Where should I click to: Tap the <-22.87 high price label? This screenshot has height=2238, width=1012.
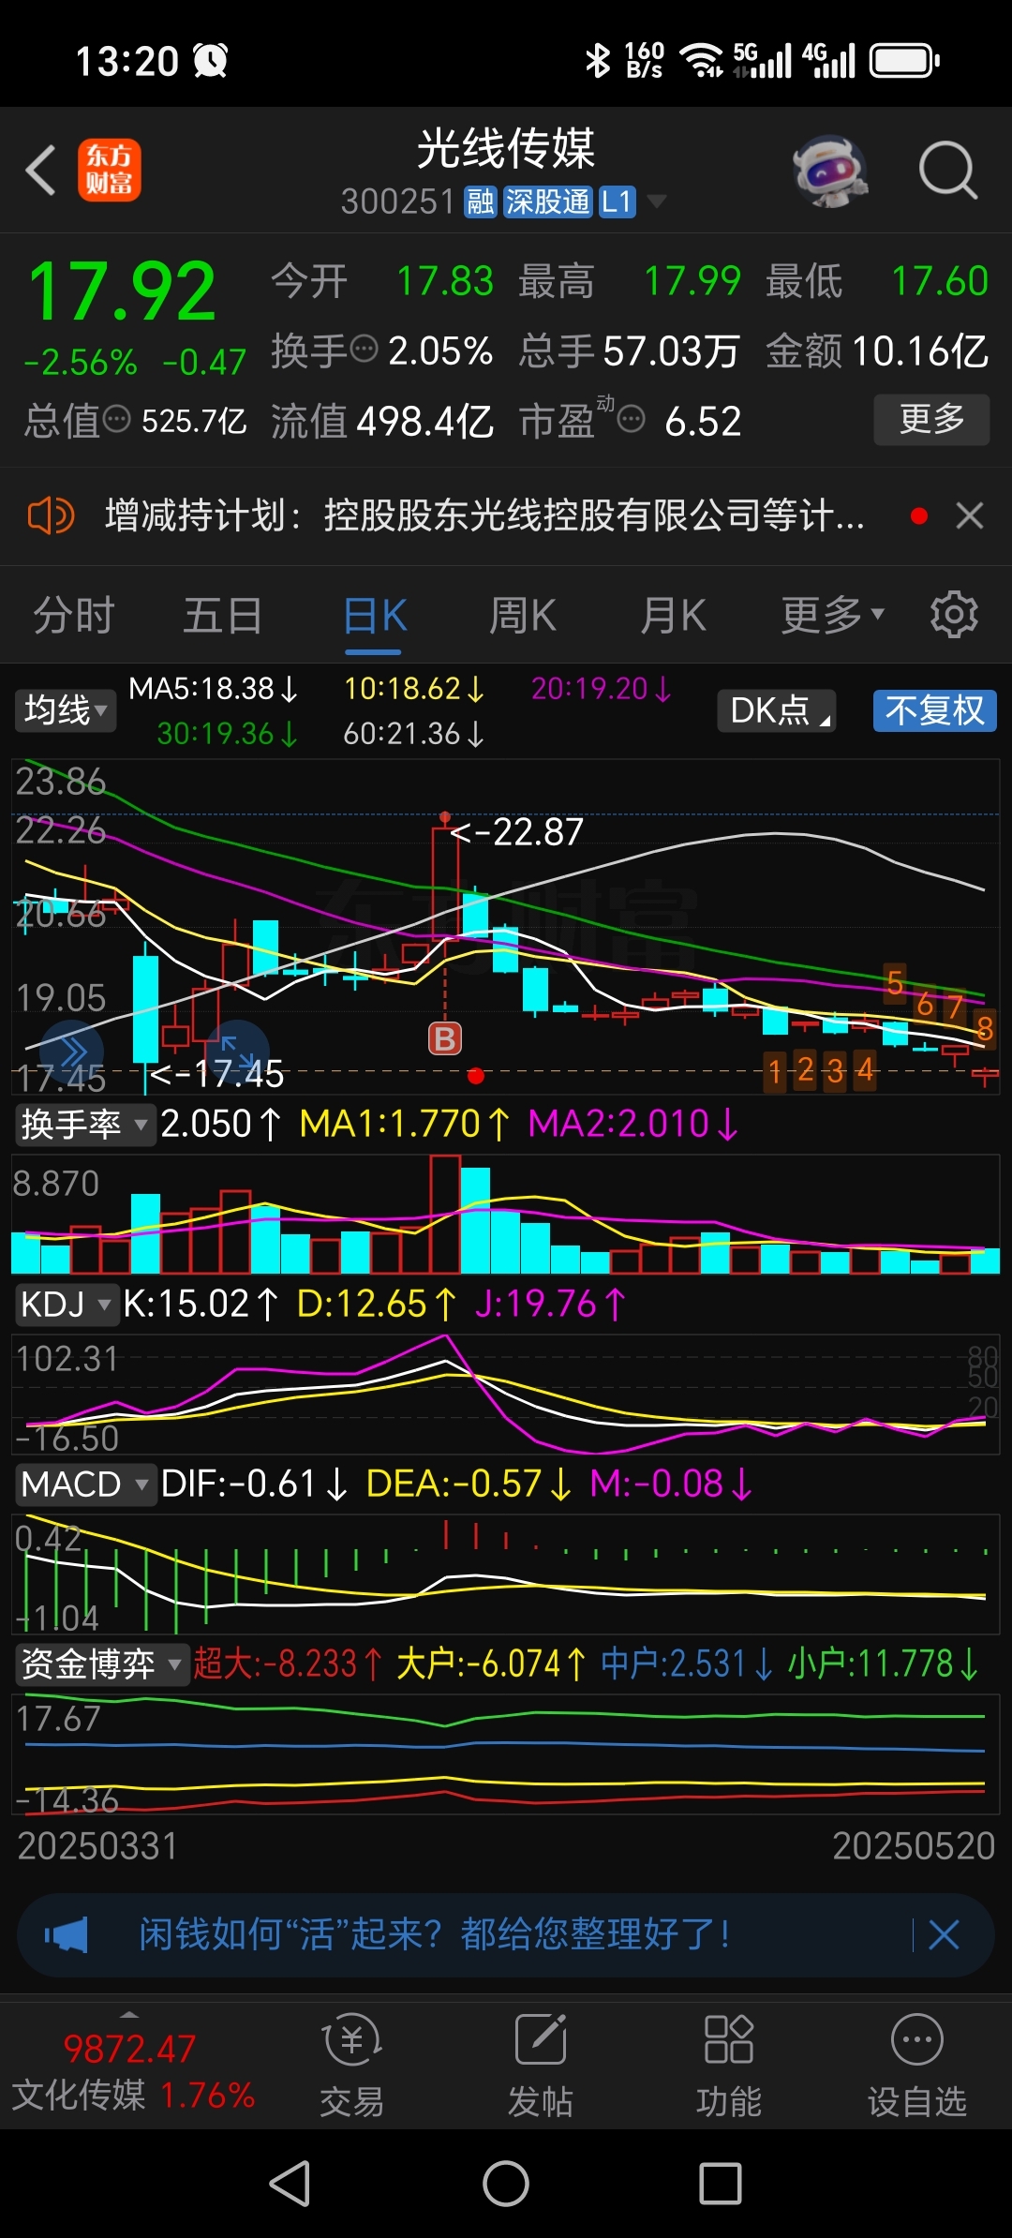516,831
